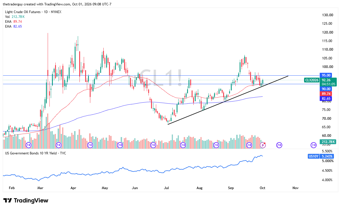Screen dimensions: 341x209
Task: Click the header text thetraderguy created with TradingView.com
Action: tap(37, 4)
